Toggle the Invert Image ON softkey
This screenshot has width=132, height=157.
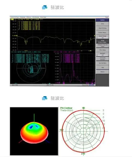(x=102, y=37)
